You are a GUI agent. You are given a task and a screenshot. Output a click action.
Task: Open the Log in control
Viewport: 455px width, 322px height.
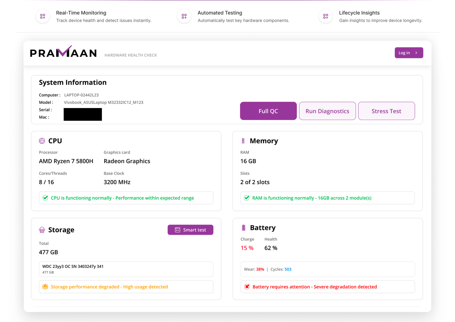click(x=409, y=52)
